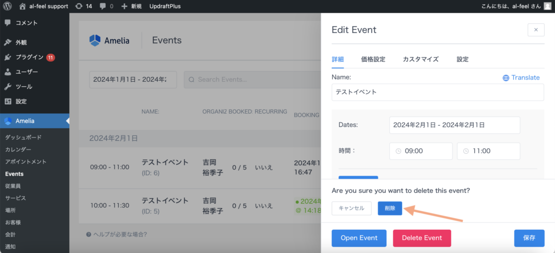This screenshot has width=555, height=253.
Task: Confirm deletion with the 削除 button
Action: tap(390, 208)
